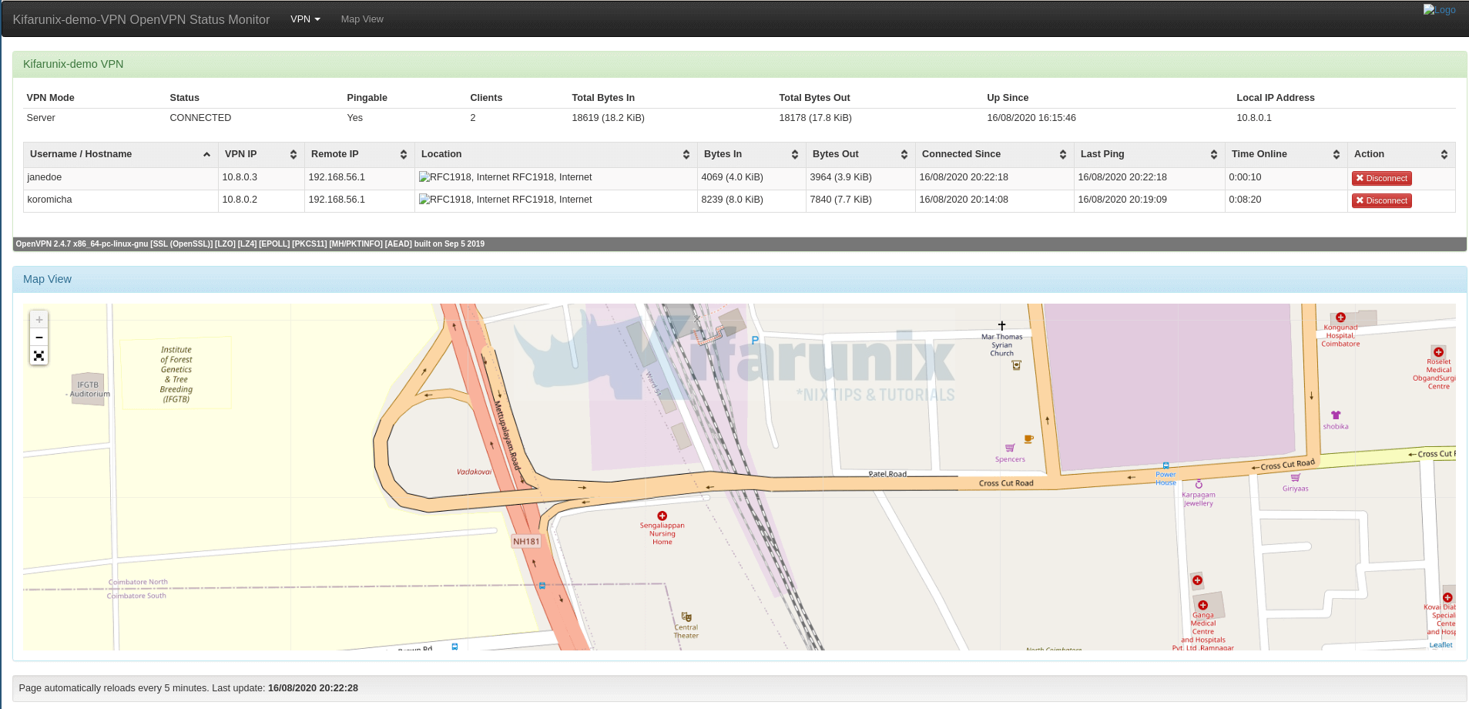Sort table by Bytes Out column

[x=860, y=154]
